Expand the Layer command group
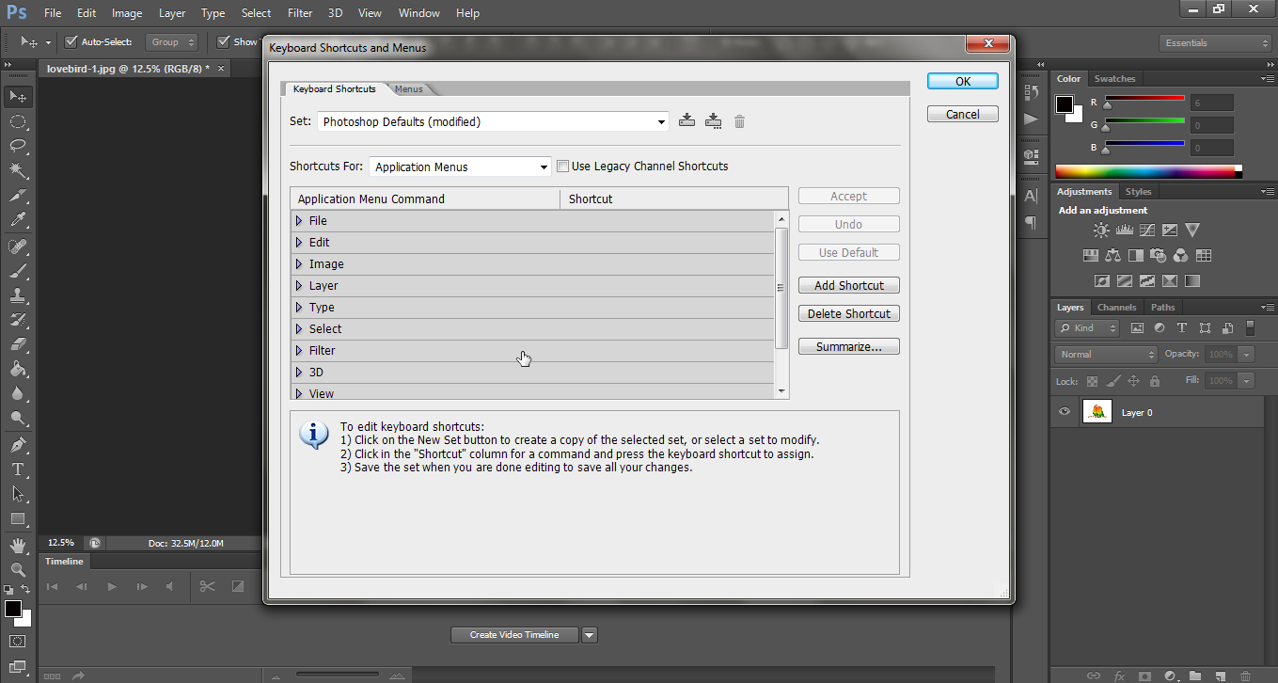1278x683 pixels. click(x=299, y=286)
